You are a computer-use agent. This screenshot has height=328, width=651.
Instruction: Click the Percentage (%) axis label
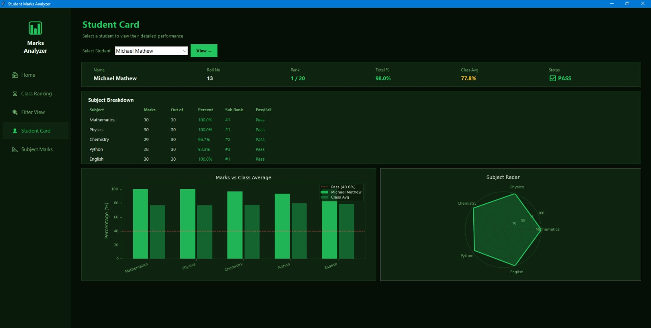[107, 220]
